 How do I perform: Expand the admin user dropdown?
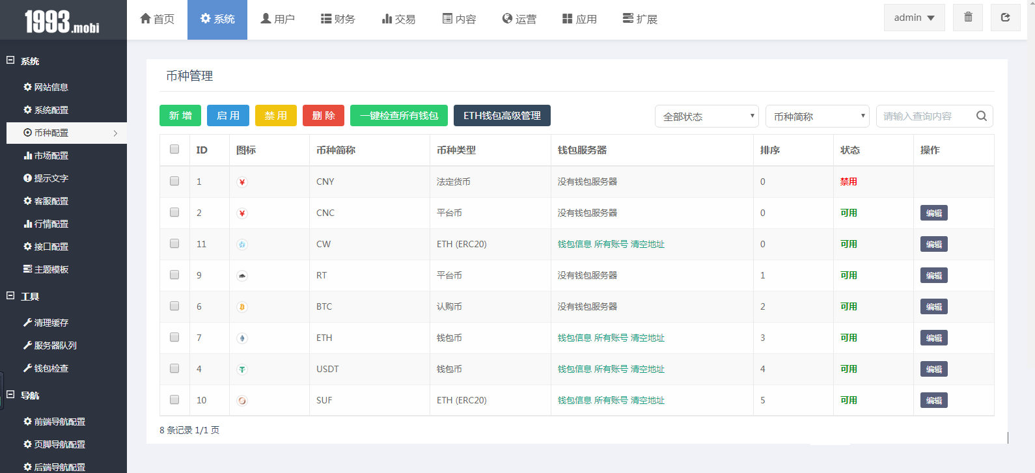[914, 18]
